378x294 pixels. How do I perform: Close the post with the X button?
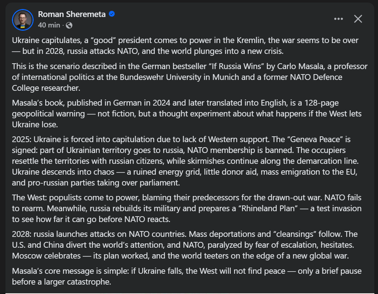[358, 19]
